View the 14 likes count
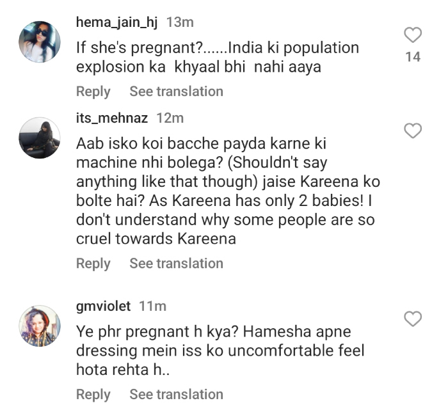 (413, 57)
